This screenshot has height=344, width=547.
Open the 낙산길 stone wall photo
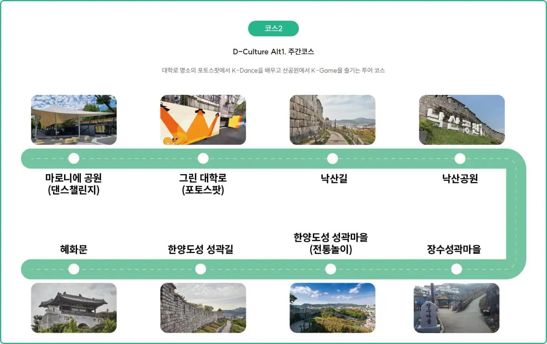coord(332,120)
